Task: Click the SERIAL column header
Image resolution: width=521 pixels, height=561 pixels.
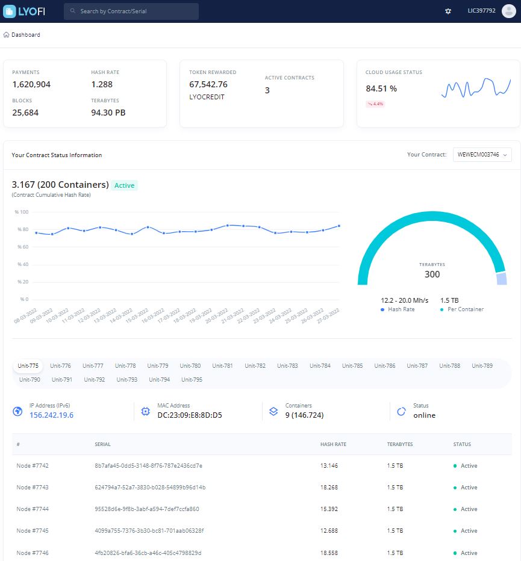Action: [x=102, y=444]
